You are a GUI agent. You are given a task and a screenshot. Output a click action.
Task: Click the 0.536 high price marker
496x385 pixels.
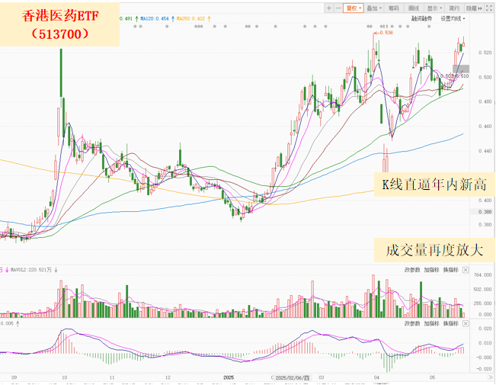pos(386,33)
